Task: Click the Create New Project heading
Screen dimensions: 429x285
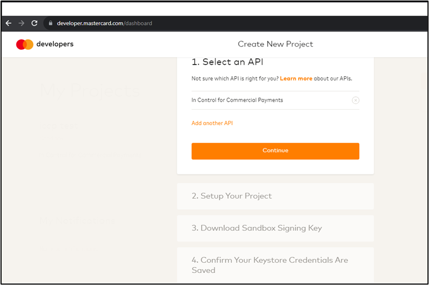Action: (x=275, y=44)
